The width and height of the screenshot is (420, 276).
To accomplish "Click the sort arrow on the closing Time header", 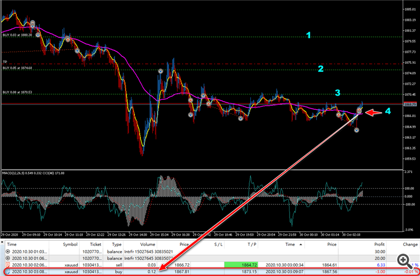I will [x=301, y=245].
